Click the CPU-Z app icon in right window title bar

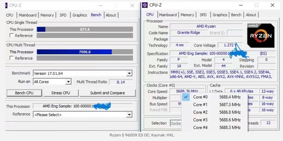point(145,5)
